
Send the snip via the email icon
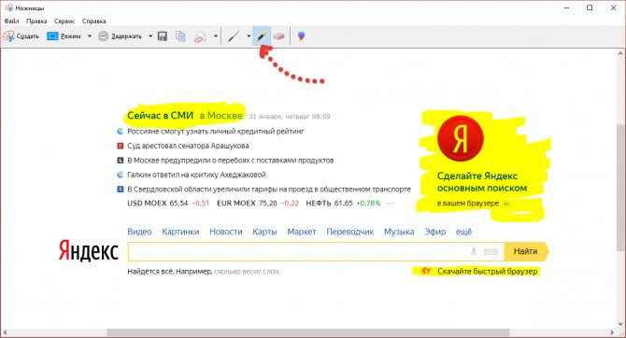(200, 36)
